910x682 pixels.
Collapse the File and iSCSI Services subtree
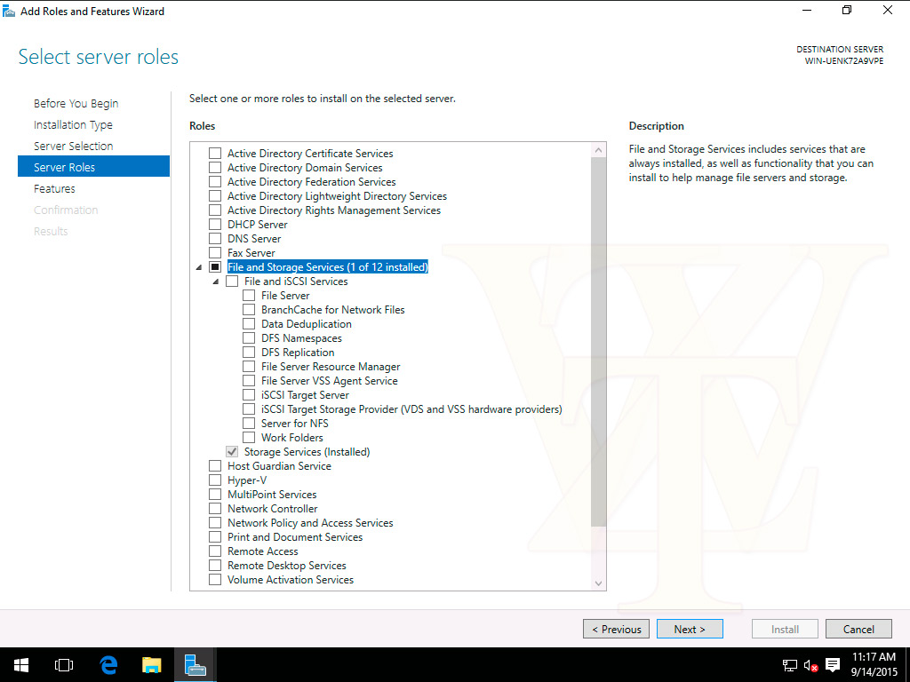(x=215, y=282)
